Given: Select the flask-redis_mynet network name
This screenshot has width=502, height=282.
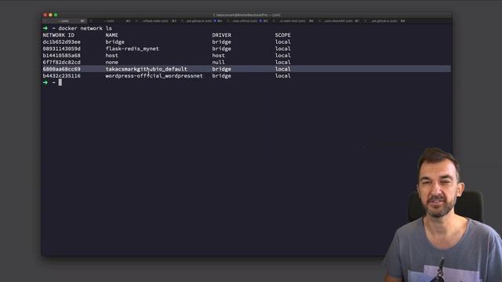Looking at the screenshot, I should (x=133, y=49).
